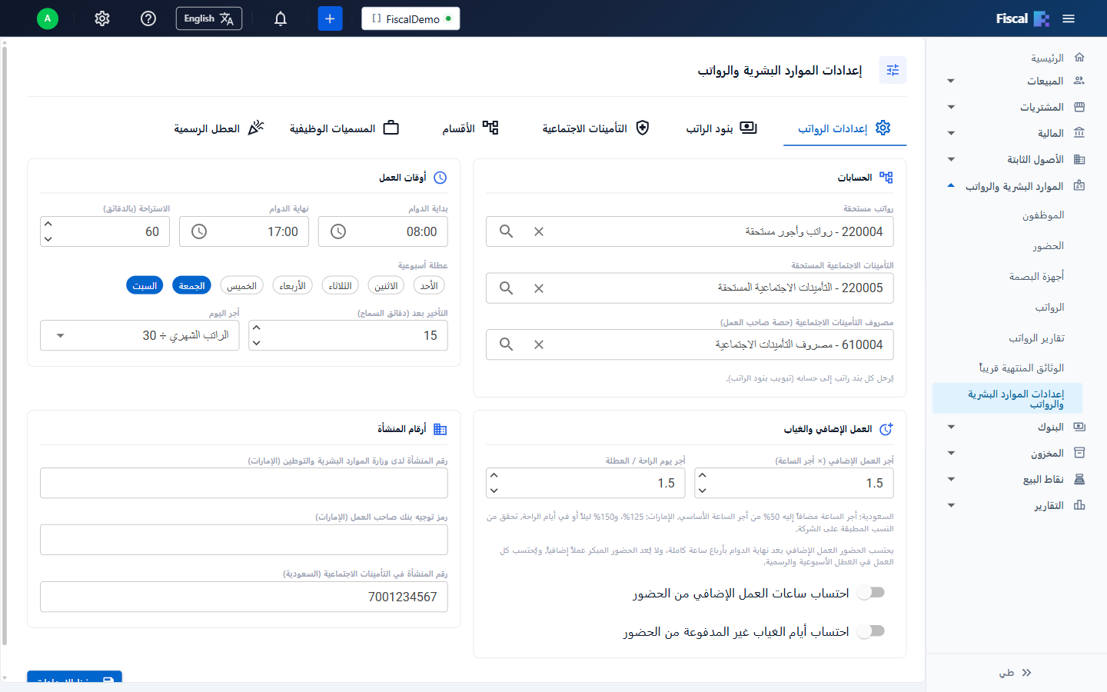Expand المبيعات sidebar section arrow
Viewport: 1107px width, 692px height.
[951, 81]
